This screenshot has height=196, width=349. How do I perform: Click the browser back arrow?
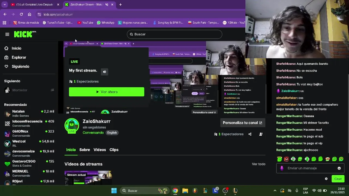pos(5,14)
